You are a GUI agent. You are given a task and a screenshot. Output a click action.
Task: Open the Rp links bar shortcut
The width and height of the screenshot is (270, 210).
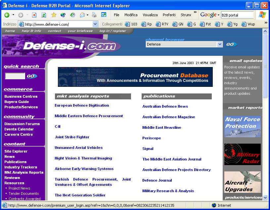(147, 24)
